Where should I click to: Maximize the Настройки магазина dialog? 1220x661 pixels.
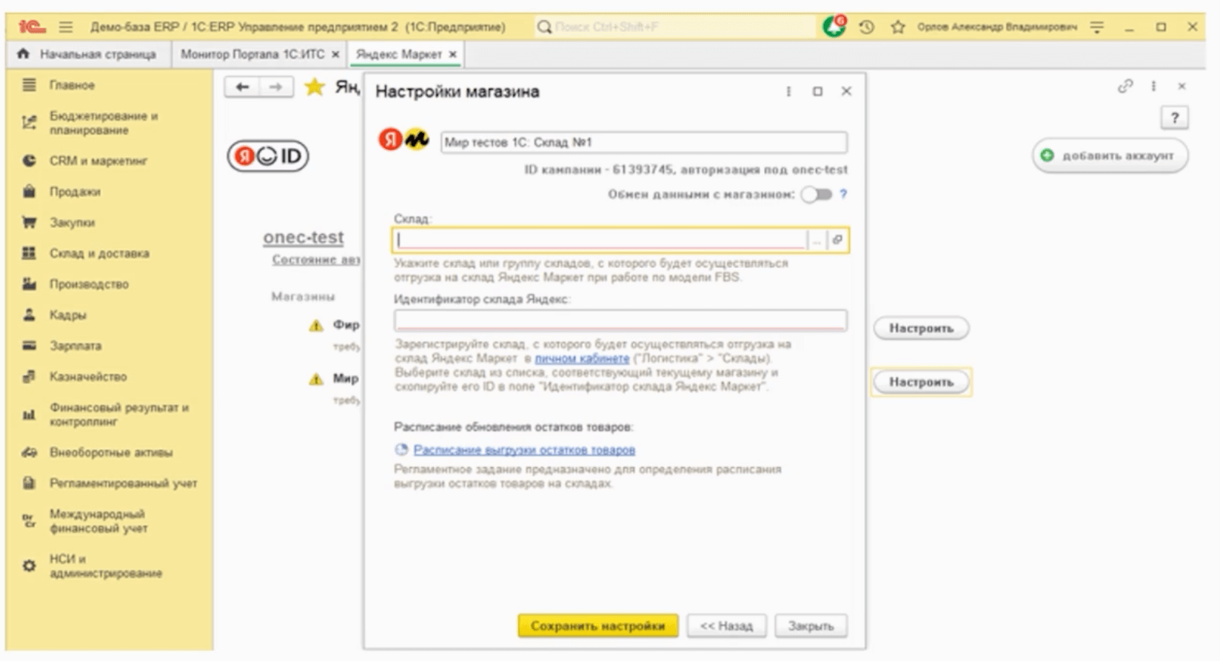(x=817, y=91)
